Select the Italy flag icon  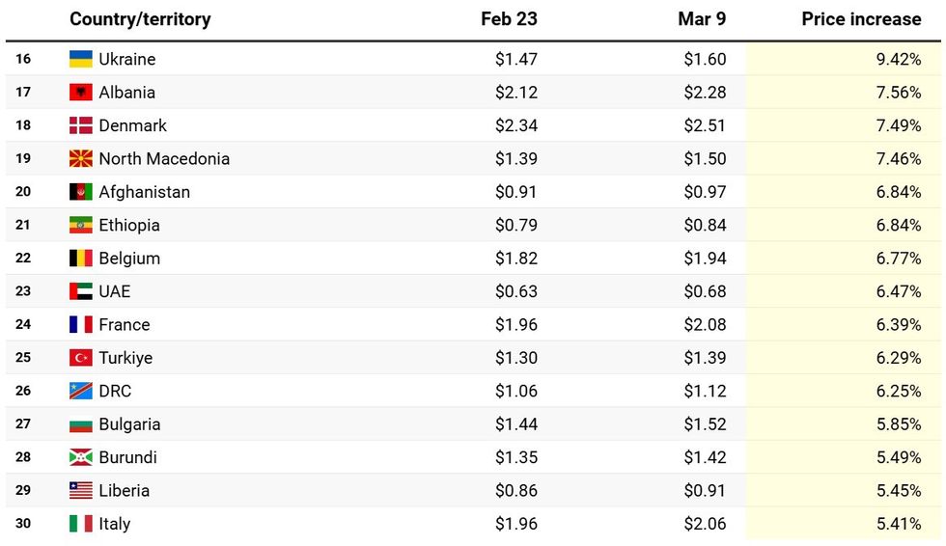coord(81,524)
